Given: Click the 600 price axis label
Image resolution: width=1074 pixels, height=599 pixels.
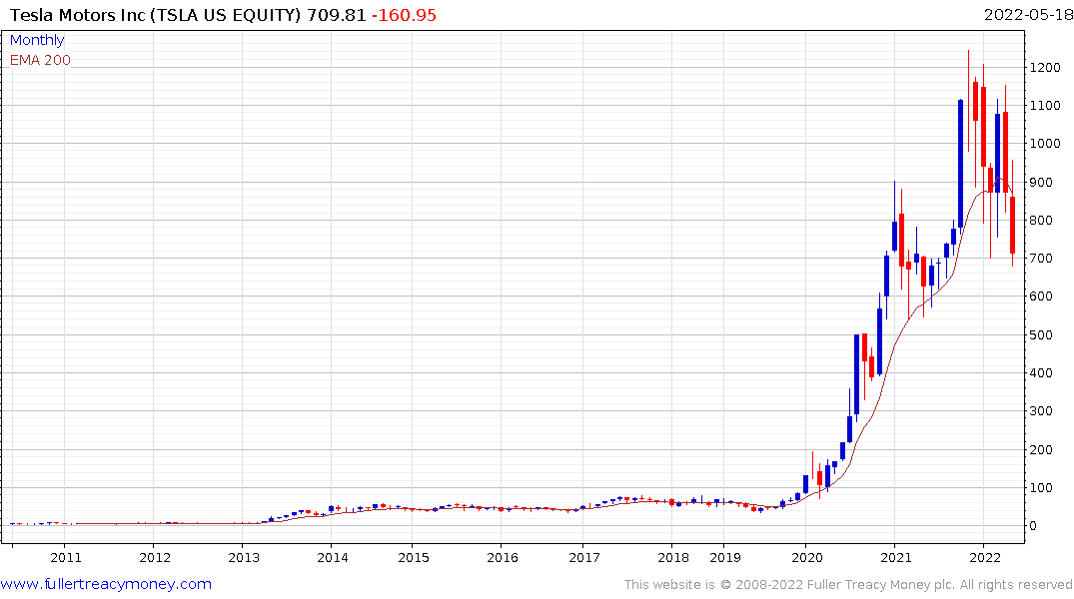Looking at the screenshot, I should (1041, 297).
